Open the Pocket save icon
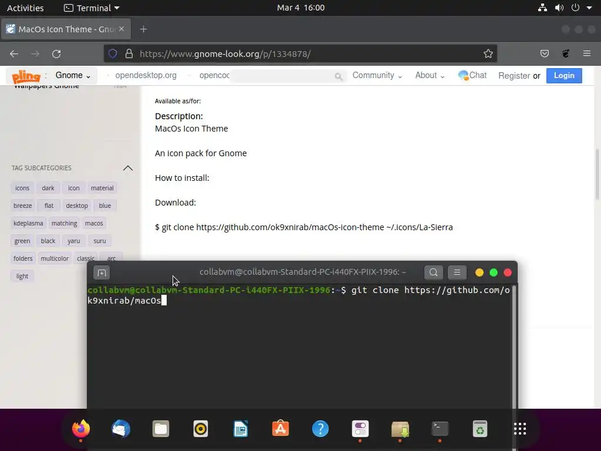 544,53
